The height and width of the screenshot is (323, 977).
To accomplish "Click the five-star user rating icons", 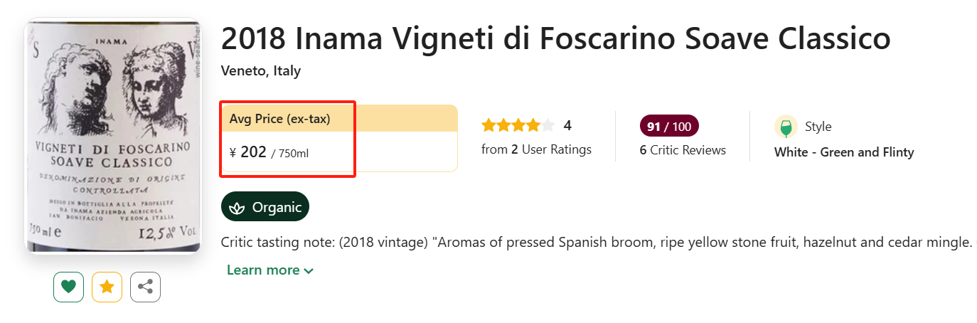I will pos(518,126).
